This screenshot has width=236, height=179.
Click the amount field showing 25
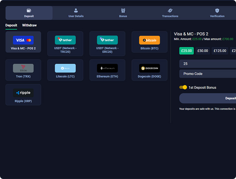208,64
